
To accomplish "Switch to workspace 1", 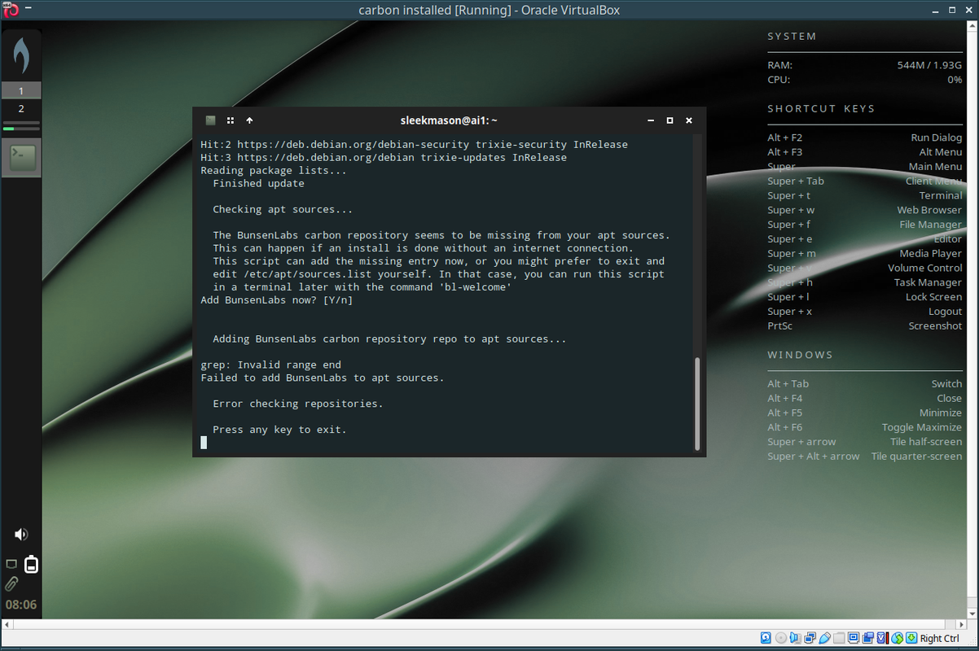I will 21,90.
